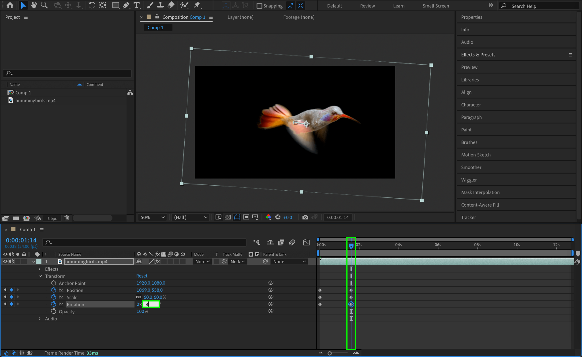Click the Position value 1069,0,558,0
Image resolution: width=582 pixels, height=357 pixels.
[x=149, y=290]
